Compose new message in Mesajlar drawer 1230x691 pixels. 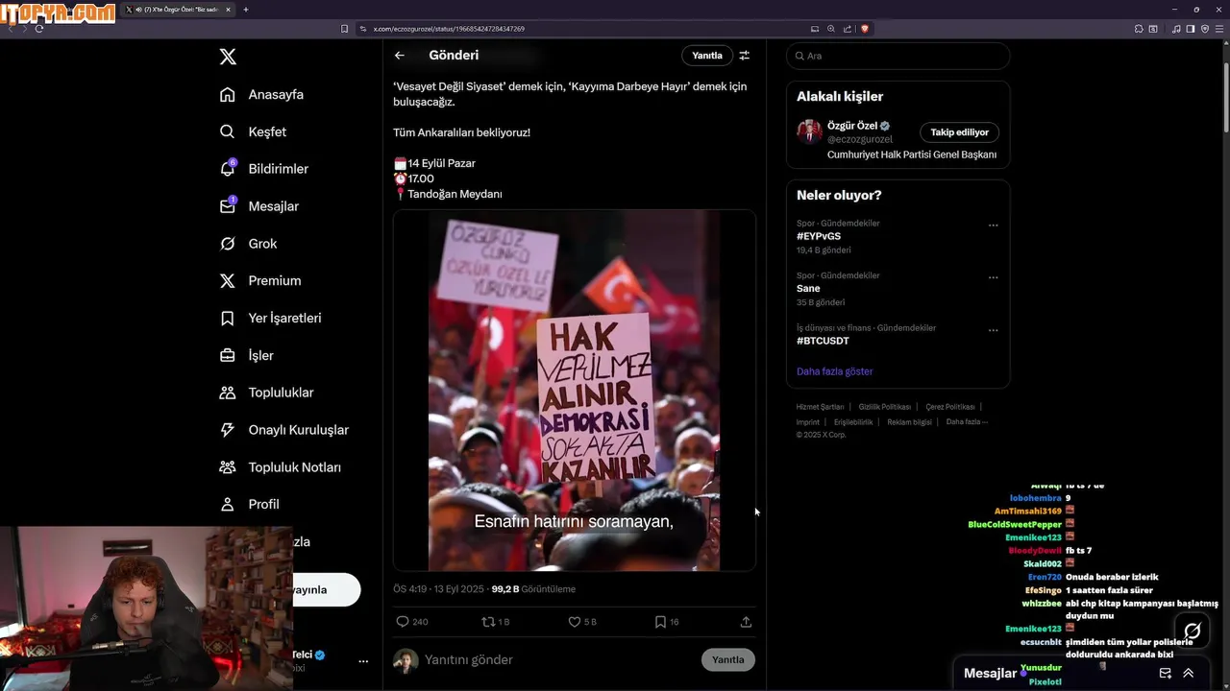[x=1166, y=674]
